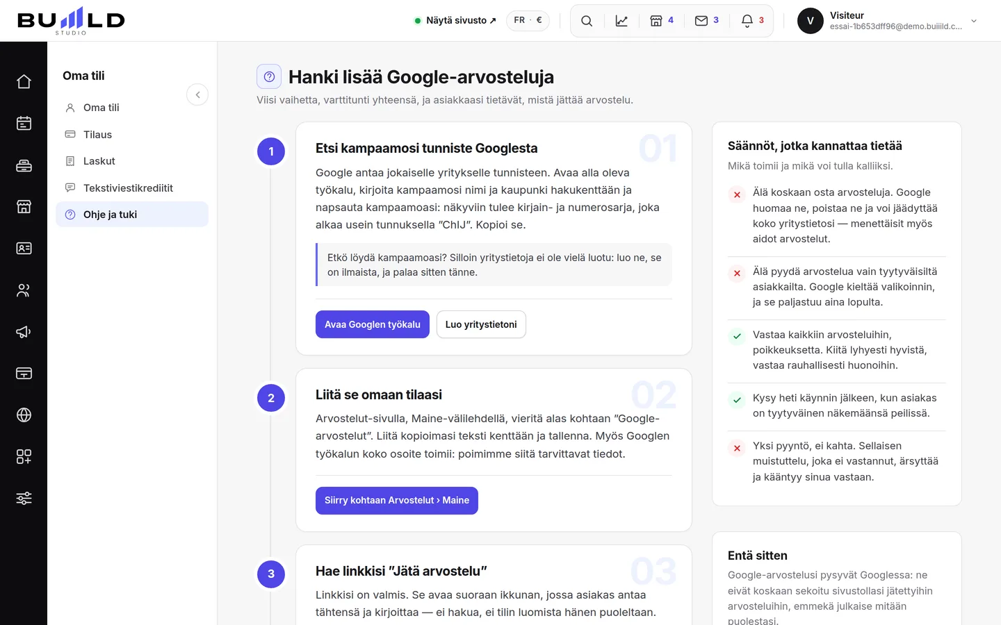The width and height of the screenshot is (1001, 625).
Task: Click the Säännöt, jotka kannattaa tietää heading
Action: pyautogui.click(x=815, y=146)
